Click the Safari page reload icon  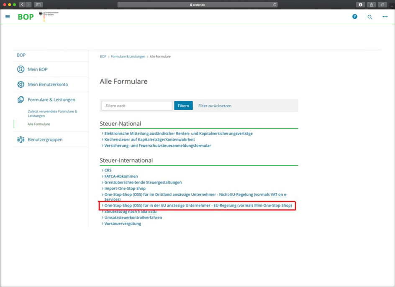tap(275, 5)
